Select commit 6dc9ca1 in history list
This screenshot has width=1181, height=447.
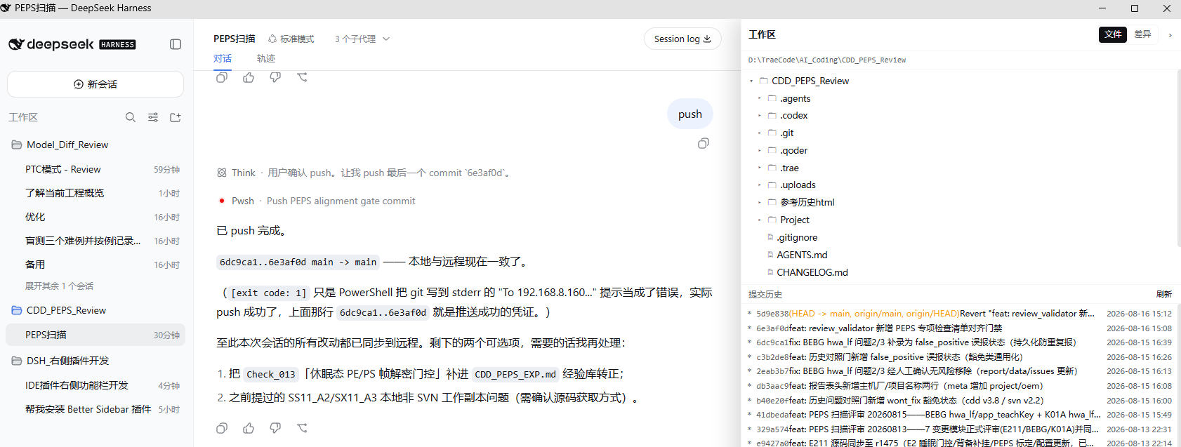coord(959,342)
